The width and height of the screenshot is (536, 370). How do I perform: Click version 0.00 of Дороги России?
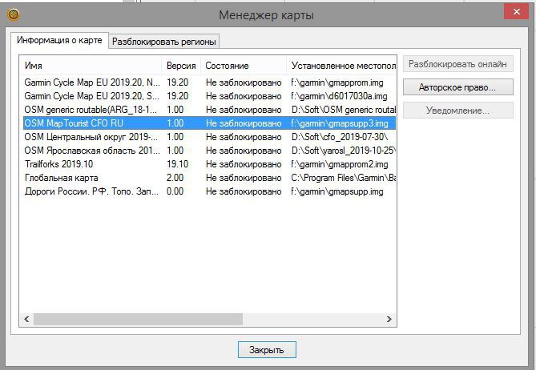[175, 191]
